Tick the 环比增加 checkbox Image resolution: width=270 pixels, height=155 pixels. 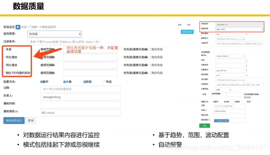tap(5, 57)
